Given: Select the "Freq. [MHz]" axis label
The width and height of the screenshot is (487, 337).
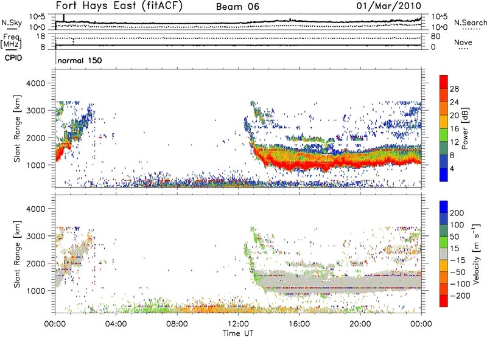Looking at the screenshot, I should (12, 41).
